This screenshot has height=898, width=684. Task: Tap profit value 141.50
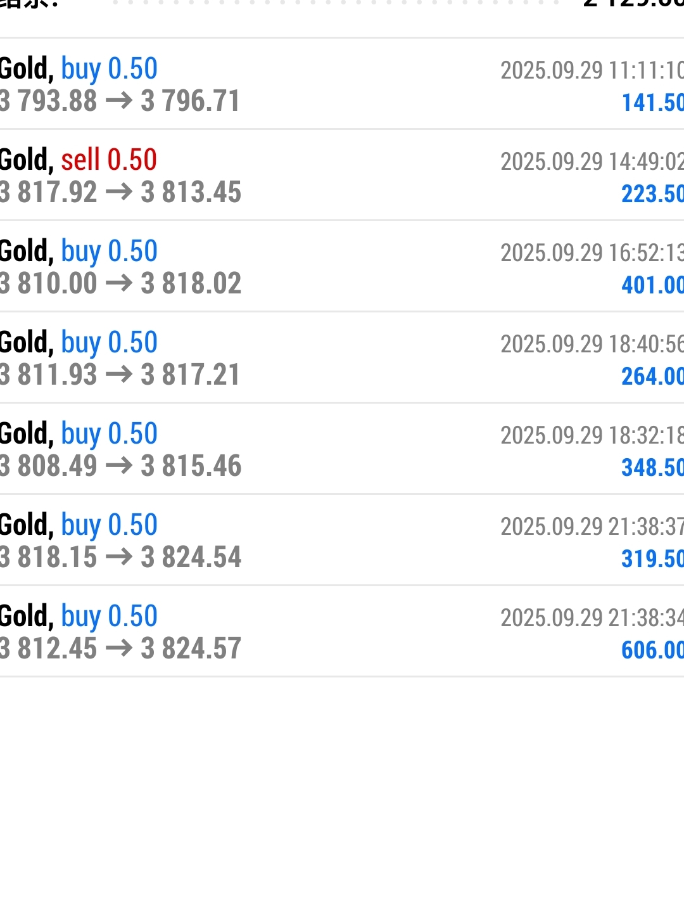pyautogui.click(x=652, y=103)
